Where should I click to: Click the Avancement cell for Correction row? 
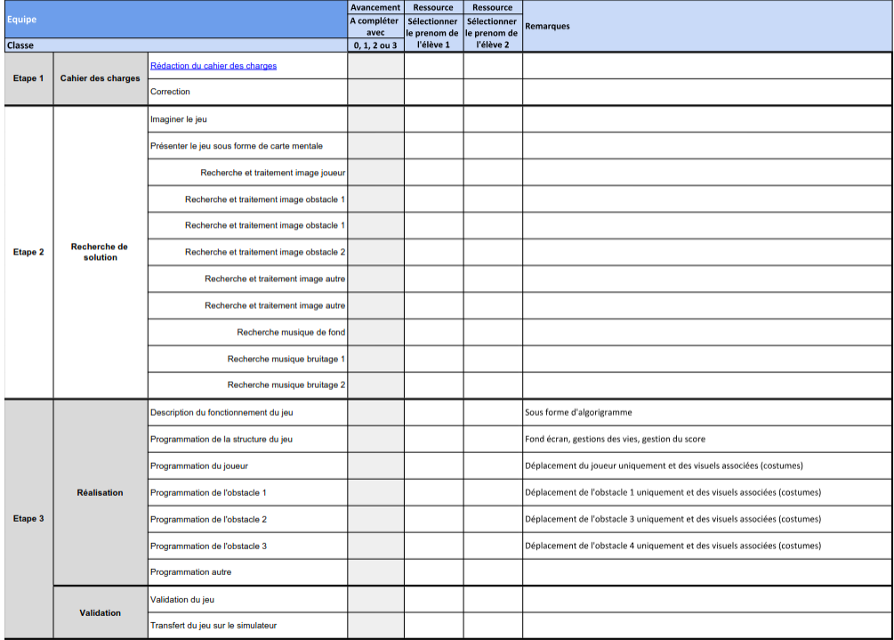click(x=375, y=92)
